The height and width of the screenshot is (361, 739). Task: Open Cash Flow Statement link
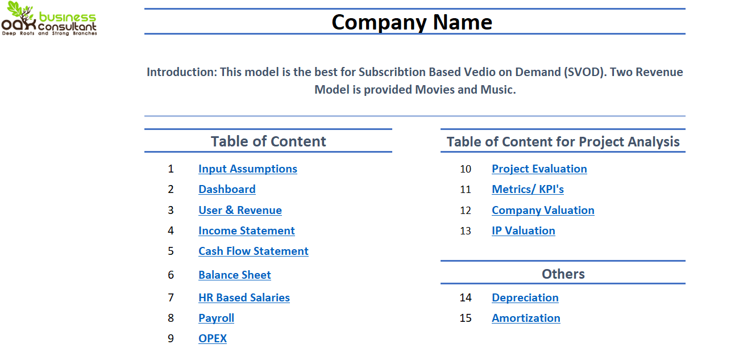pyautogui.click(x=254, y=251)
